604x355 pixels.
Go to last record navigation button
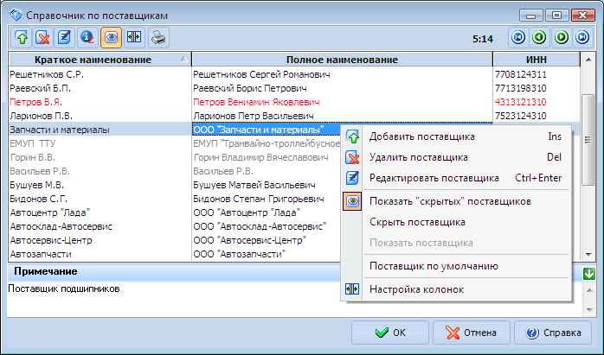(x=583, y=37)
